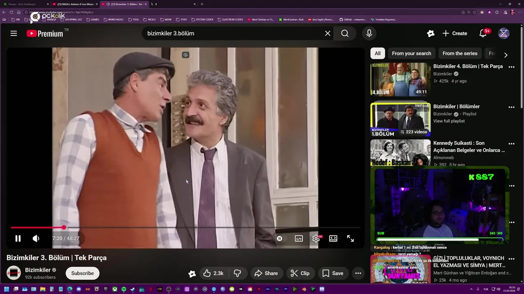The width and height of the screenshot is (524, 294).
Task: Open options for the Kennedy Suikasti video
Action: click(511, 144)
